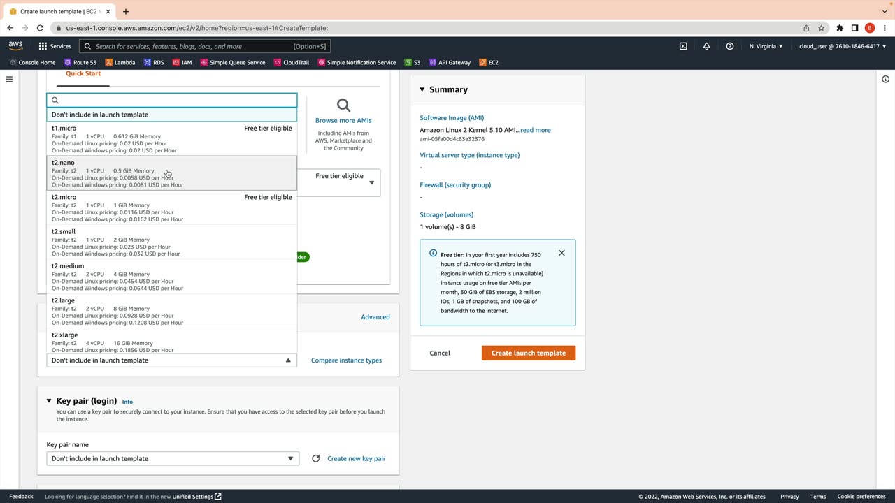
Task: Open the help question mark menu
Action: pyautogui.click(x=730, y=46)
